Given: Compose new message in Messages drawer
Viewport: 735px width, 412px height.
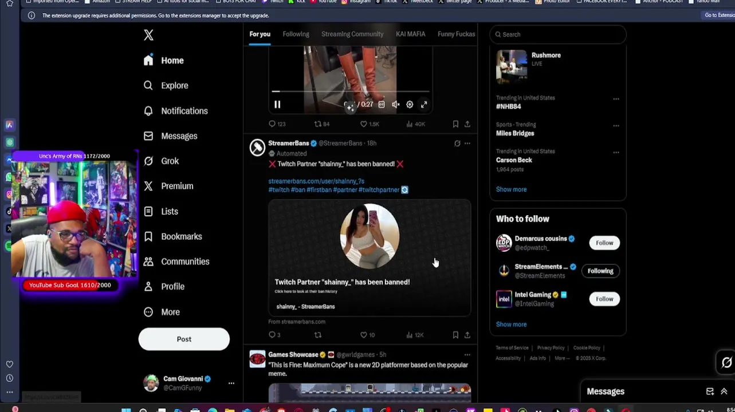Looking at the screenshot, I should [x=710, y=391].
